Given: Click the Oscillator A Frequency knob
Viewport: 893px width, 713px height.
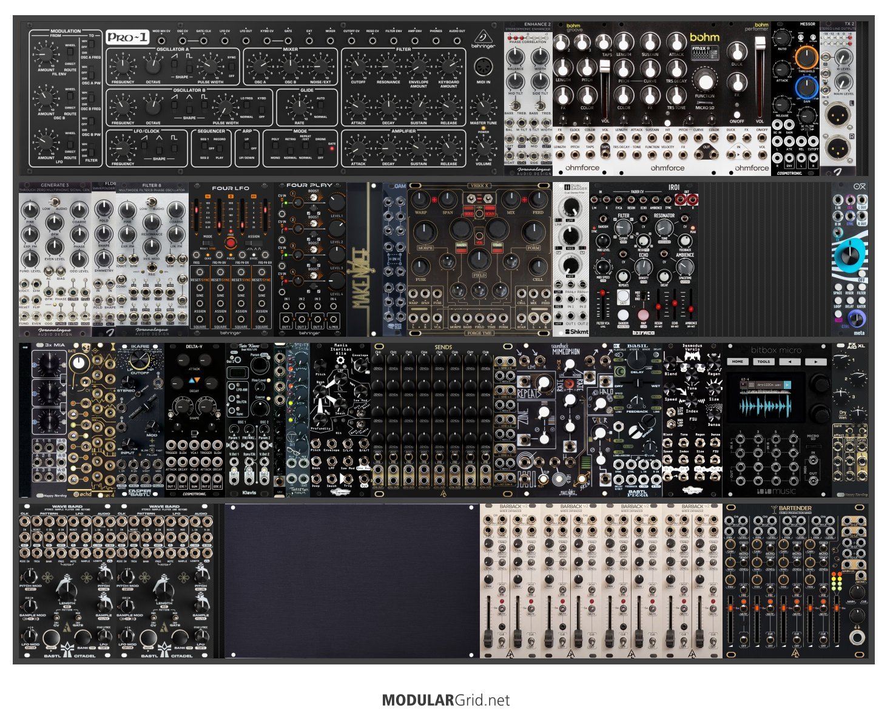Looking at the screenshot, I should coord(123,65).
